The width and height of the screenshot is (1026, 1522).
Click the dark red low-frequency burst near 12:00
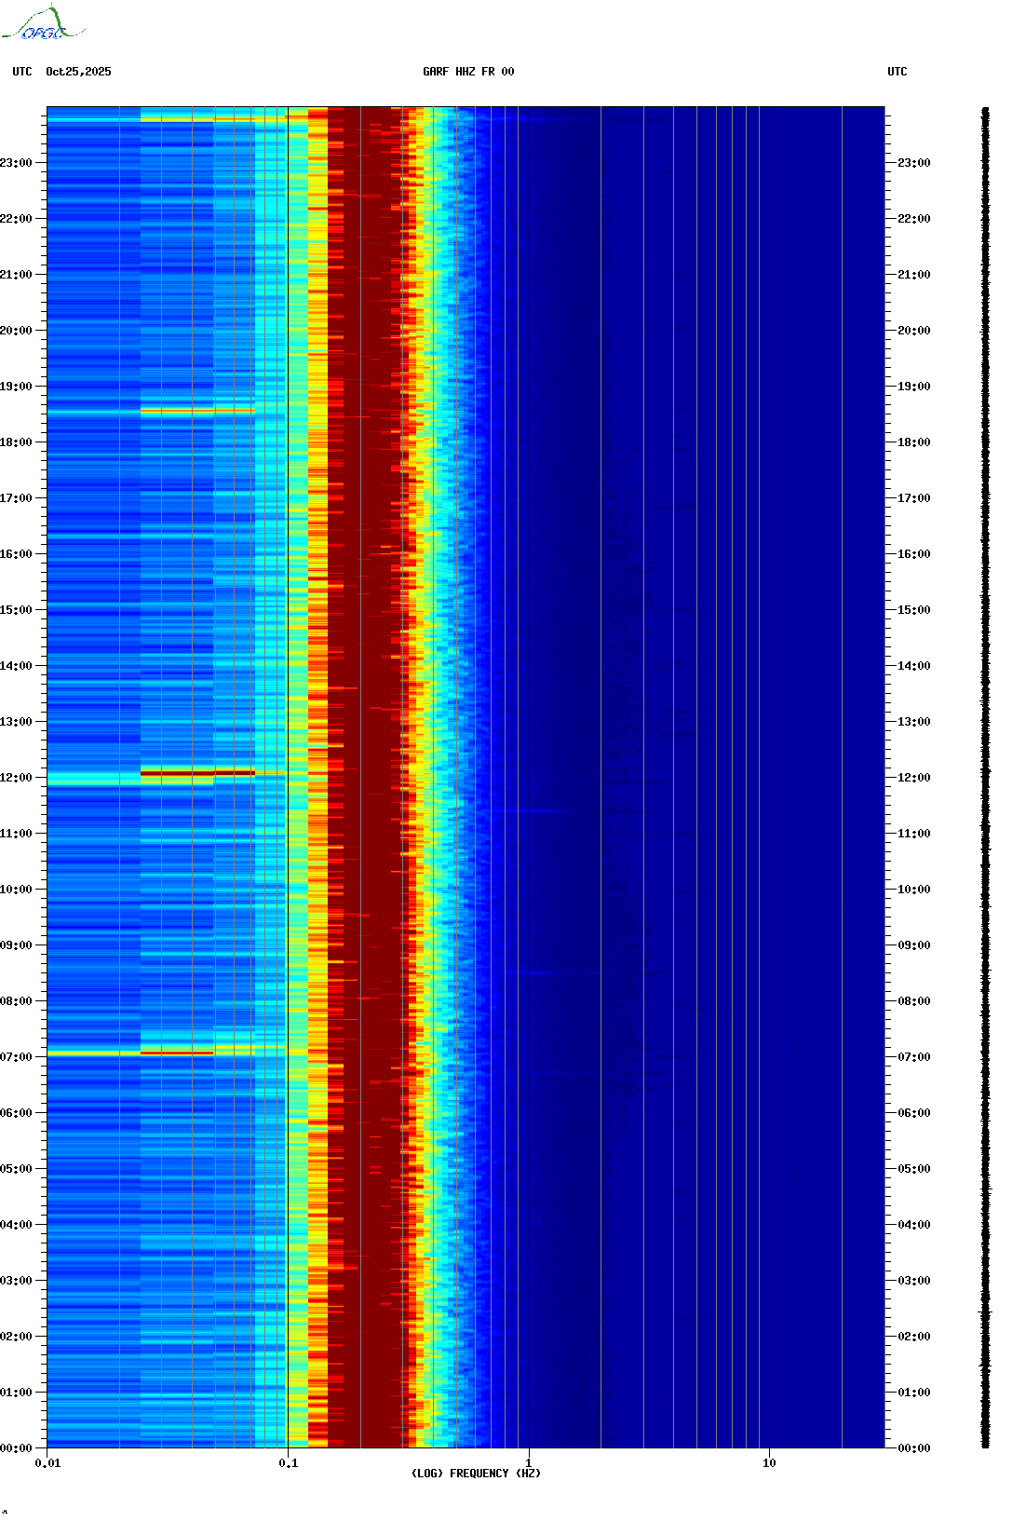pos(197,772)
